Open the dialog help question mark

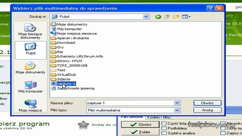(210, 8)
